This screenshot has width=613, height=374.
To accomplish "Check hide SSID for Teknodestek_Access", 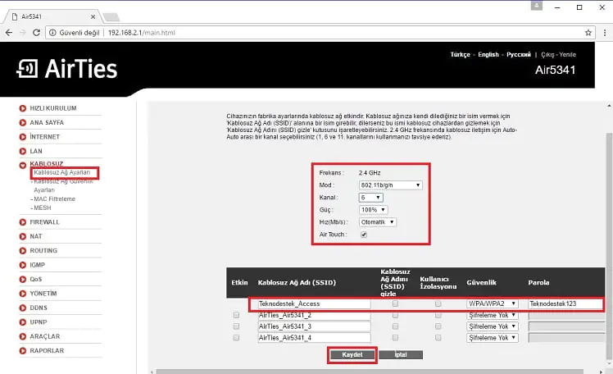I will click(395, 303).
